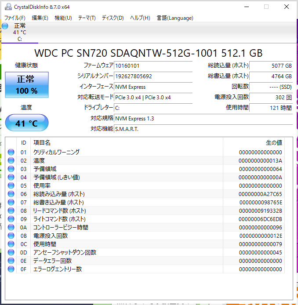Image resolution: width=298 pixels, height=305 pixels.
Task: Click status orb for エラーログエントリー数 row
Action: (x=11, y=269)
